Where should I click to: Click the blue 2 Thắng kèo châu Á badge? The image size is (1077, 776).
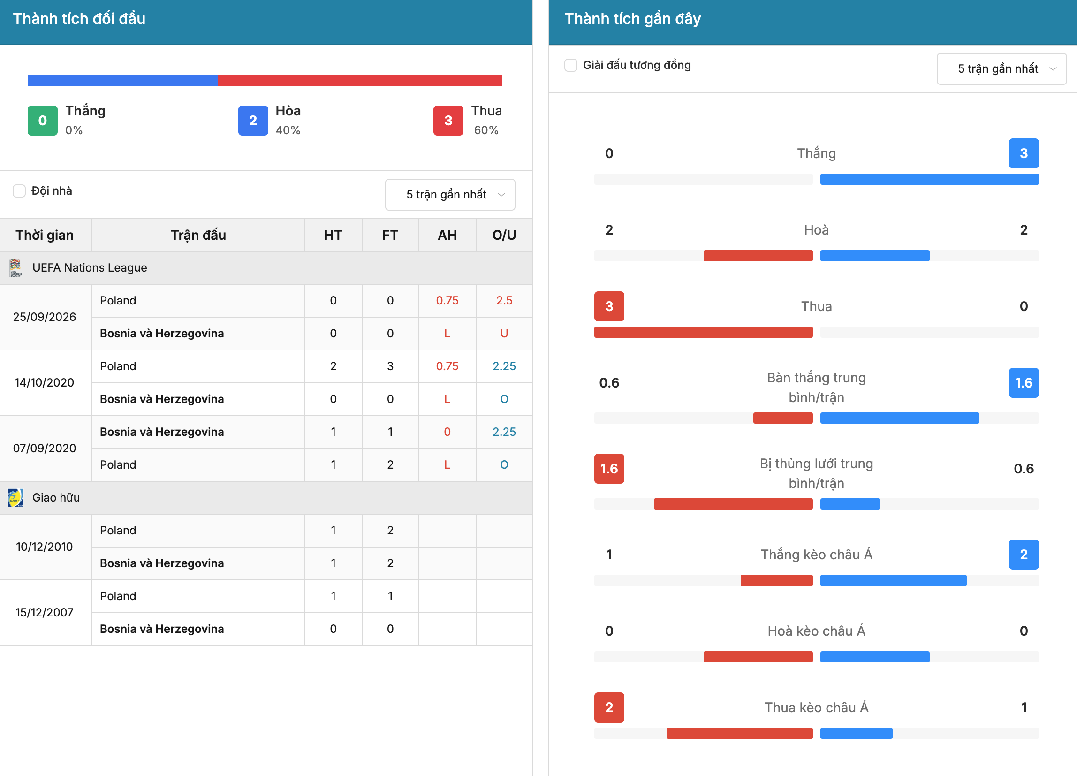pyautogui.click(x=1024, y=555)
